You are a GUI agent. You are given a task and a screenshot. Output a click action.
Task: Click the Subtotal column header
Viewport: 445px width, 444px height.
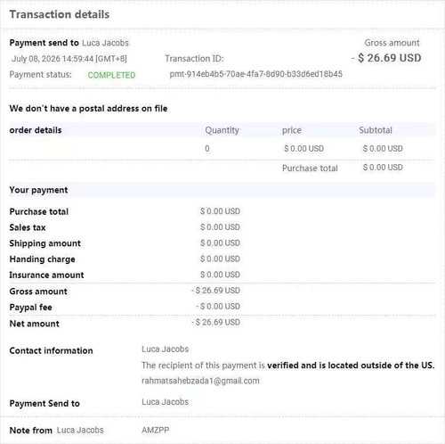coord(376,130)
